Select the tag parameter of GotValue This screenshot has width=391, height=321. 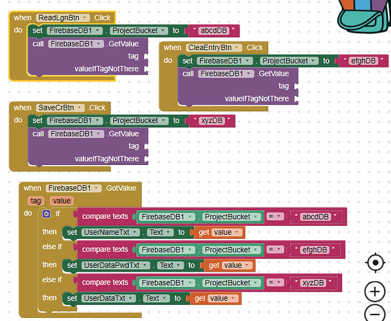click(x=36, y=201)
